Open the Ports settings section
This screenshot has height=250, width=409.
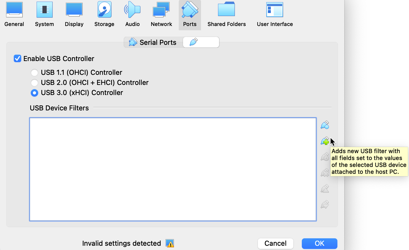190,13
